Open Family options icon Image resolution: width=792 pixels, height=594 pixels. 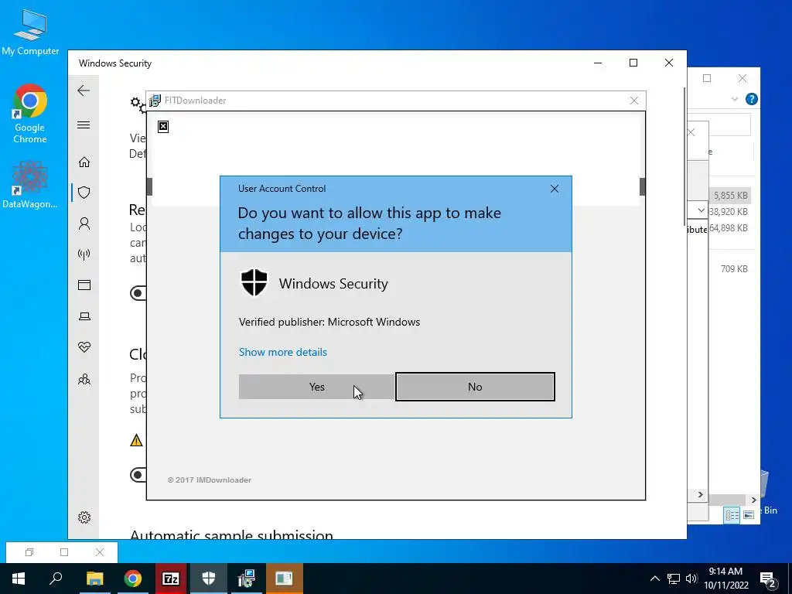[84, 379]
